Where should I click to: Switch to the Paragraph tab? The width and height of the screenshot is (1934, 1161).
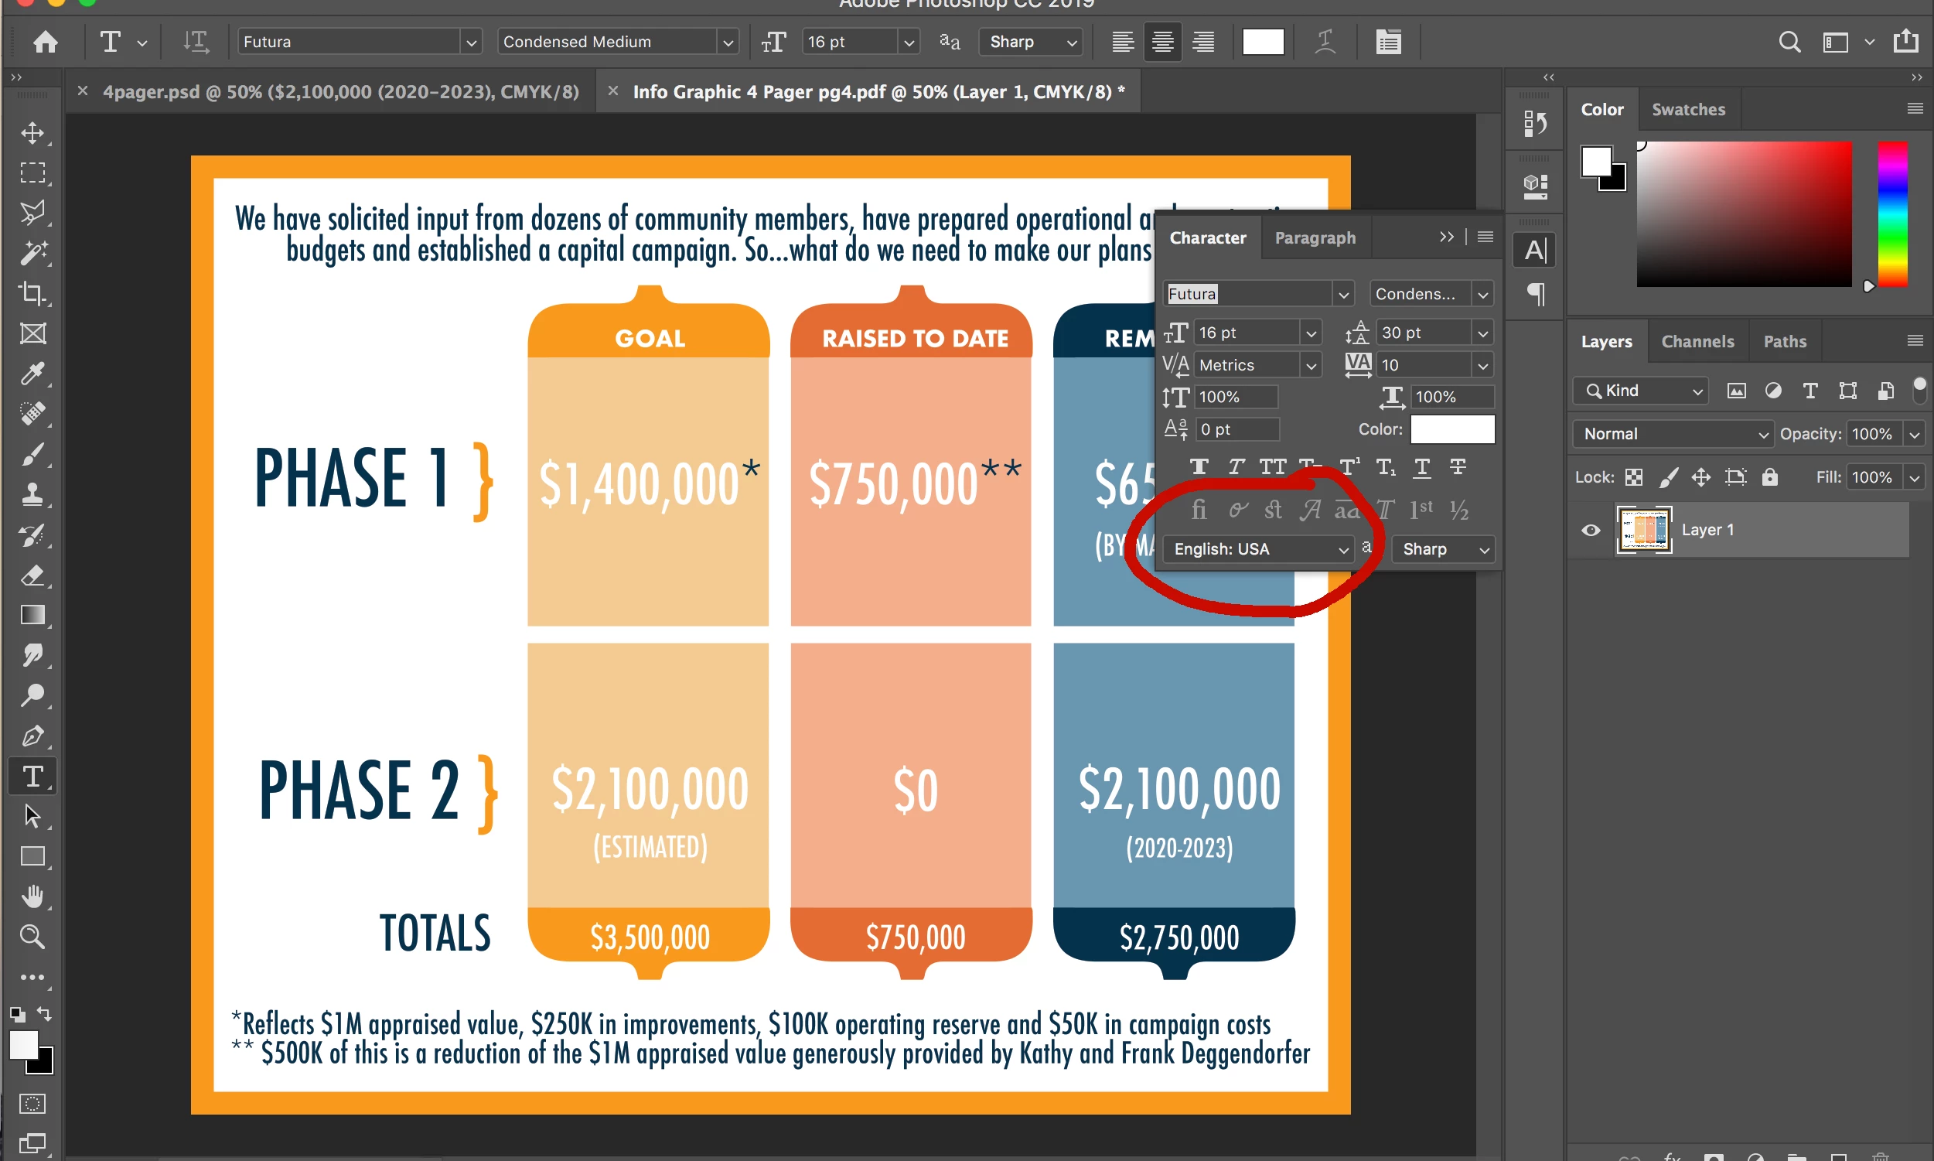(x=1315, y=237)
